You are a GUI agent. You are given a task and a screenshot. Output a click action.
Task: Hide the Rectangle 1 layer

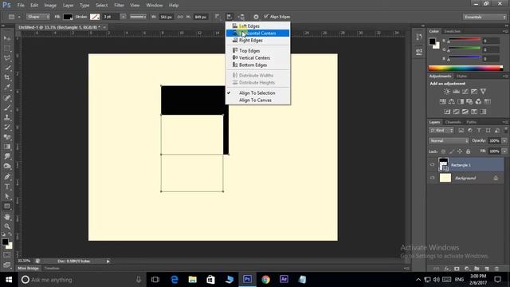pyautogui.click(x=432, y=165)
